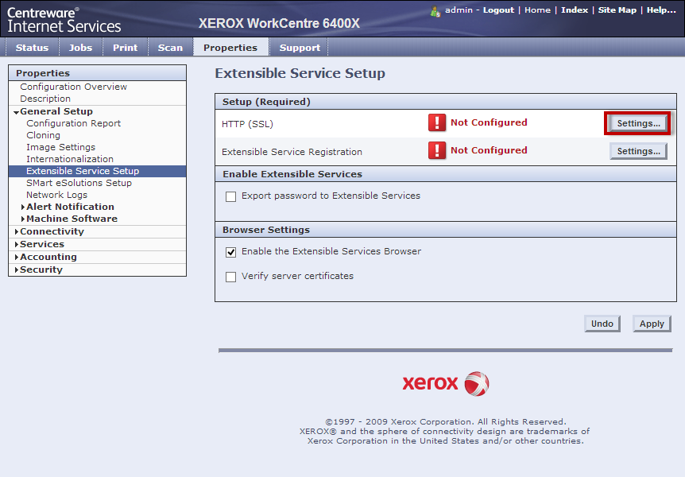
Task: Open HTTP (SSL) Settings button
Action: coord(638,123)
